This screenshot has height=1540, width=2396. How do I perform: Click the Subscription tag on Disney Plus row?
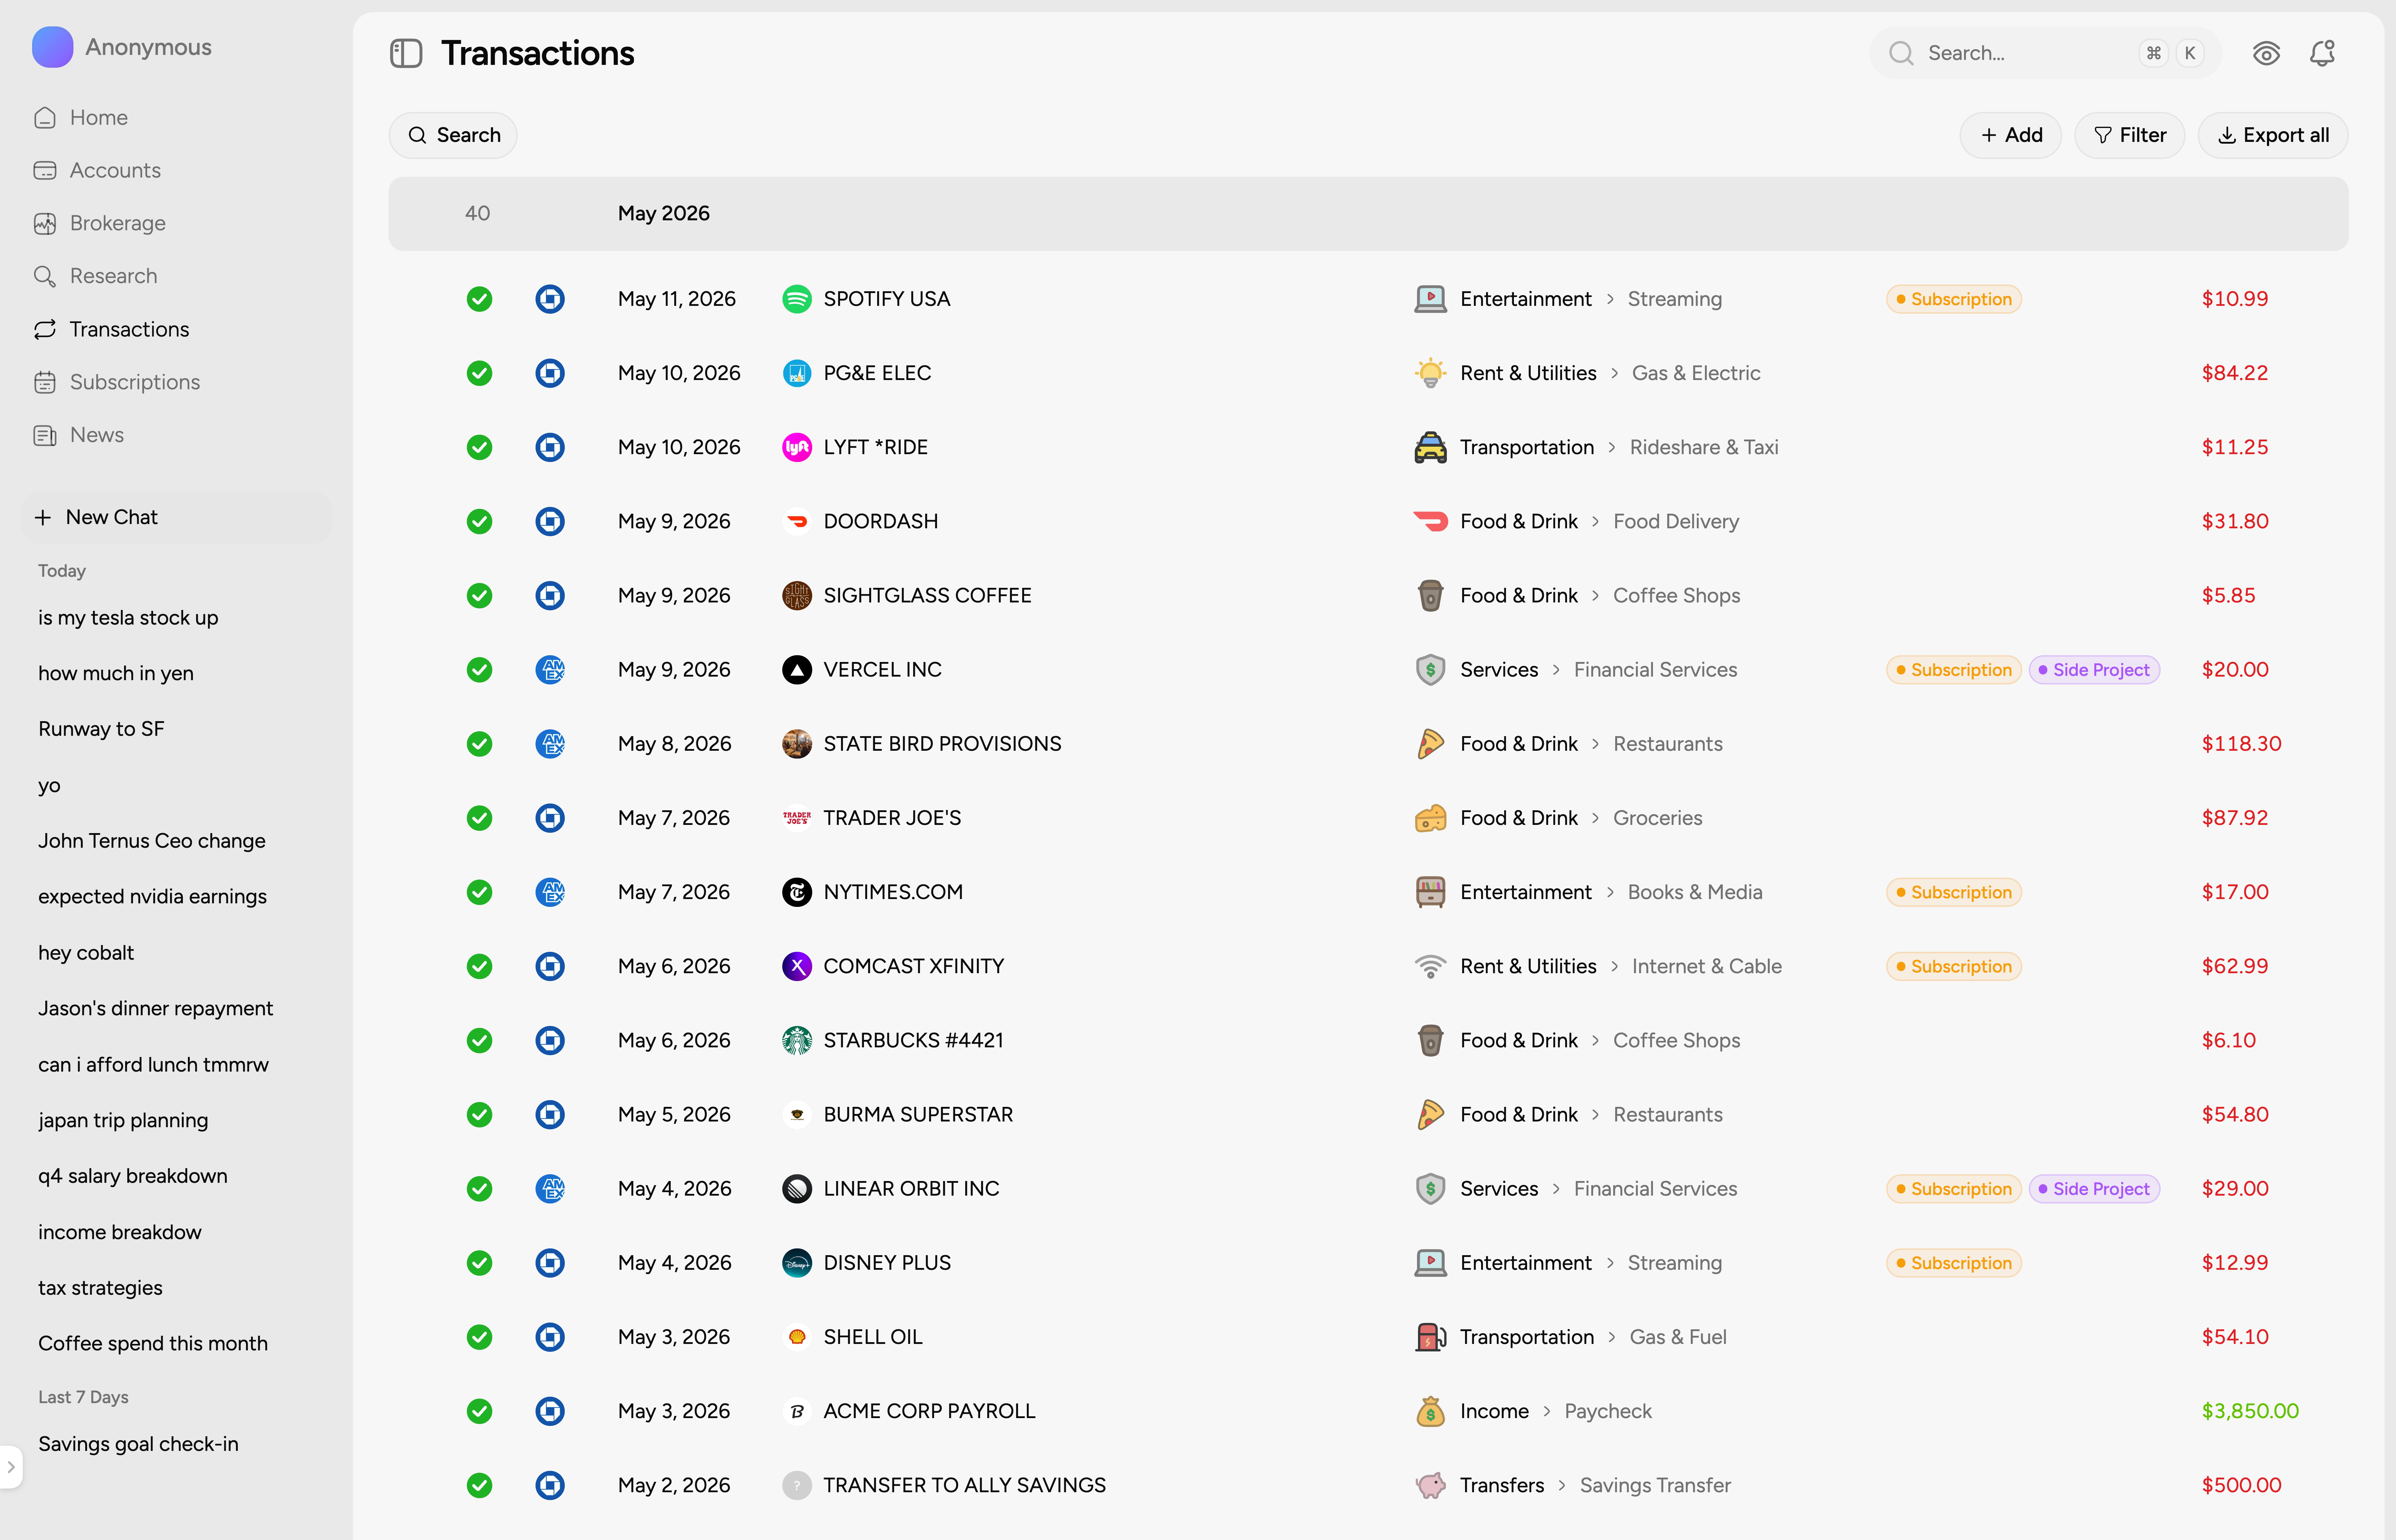pos(1953,1263)
